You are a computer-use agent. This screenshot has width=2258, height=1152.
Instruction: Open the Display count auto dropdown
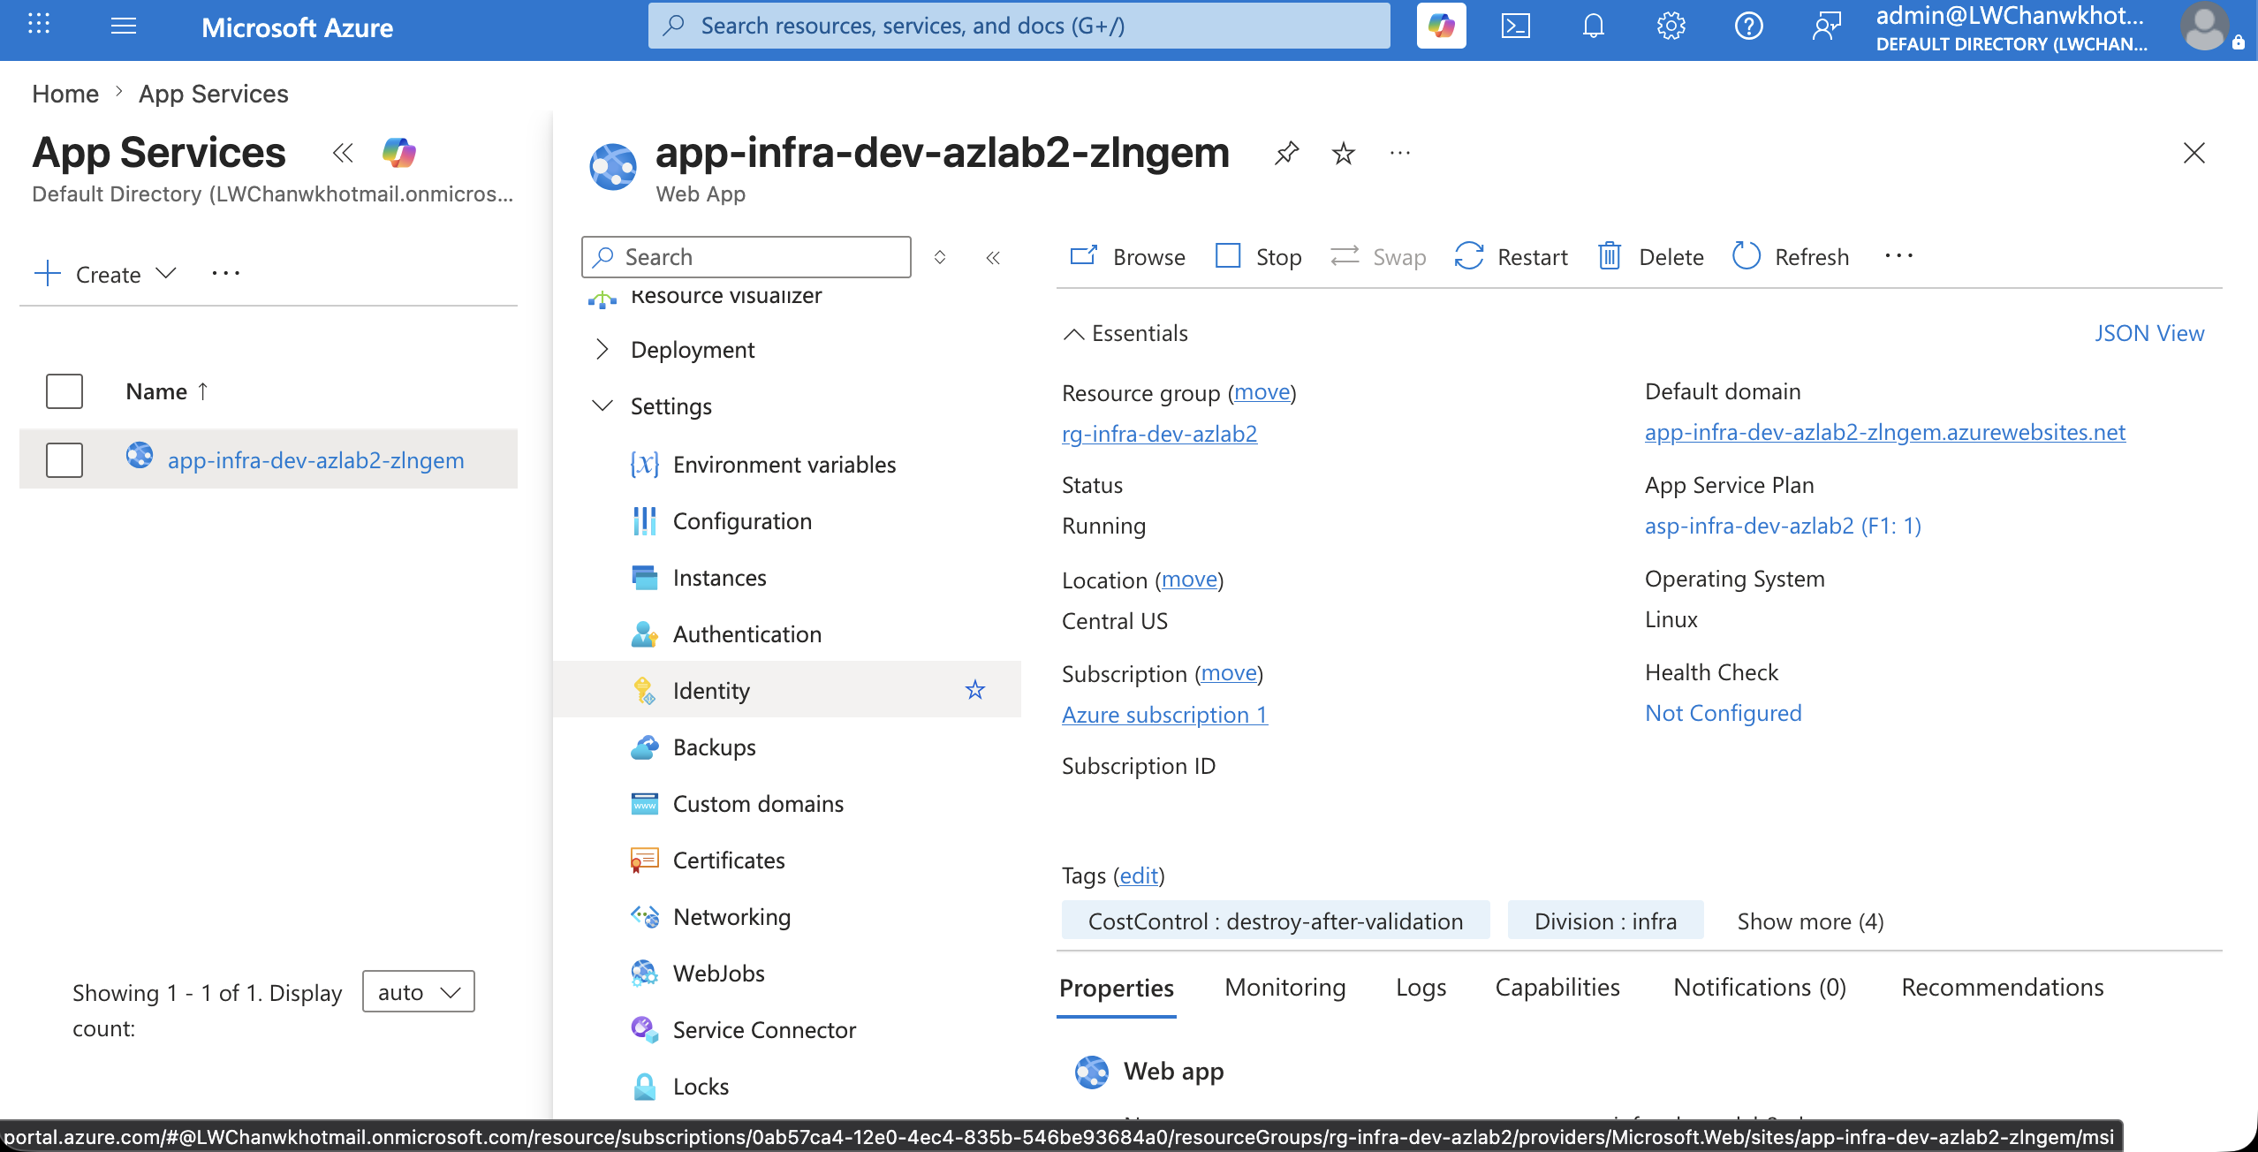click(419, 992)
